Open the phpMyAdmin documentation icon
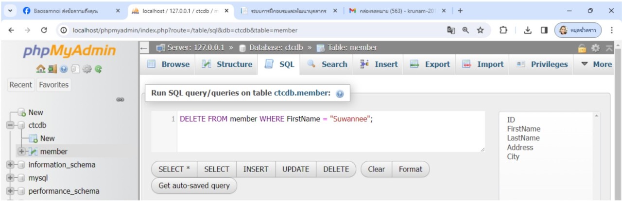 click(x=64, y=69)
